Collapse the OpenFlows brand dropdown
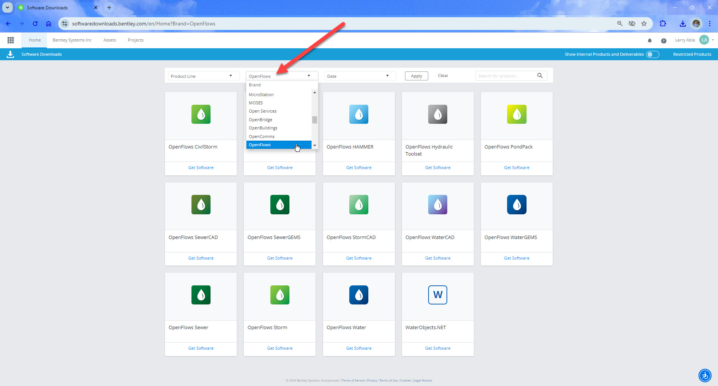This screenshot has width=718, height=386. click(282, 76)
